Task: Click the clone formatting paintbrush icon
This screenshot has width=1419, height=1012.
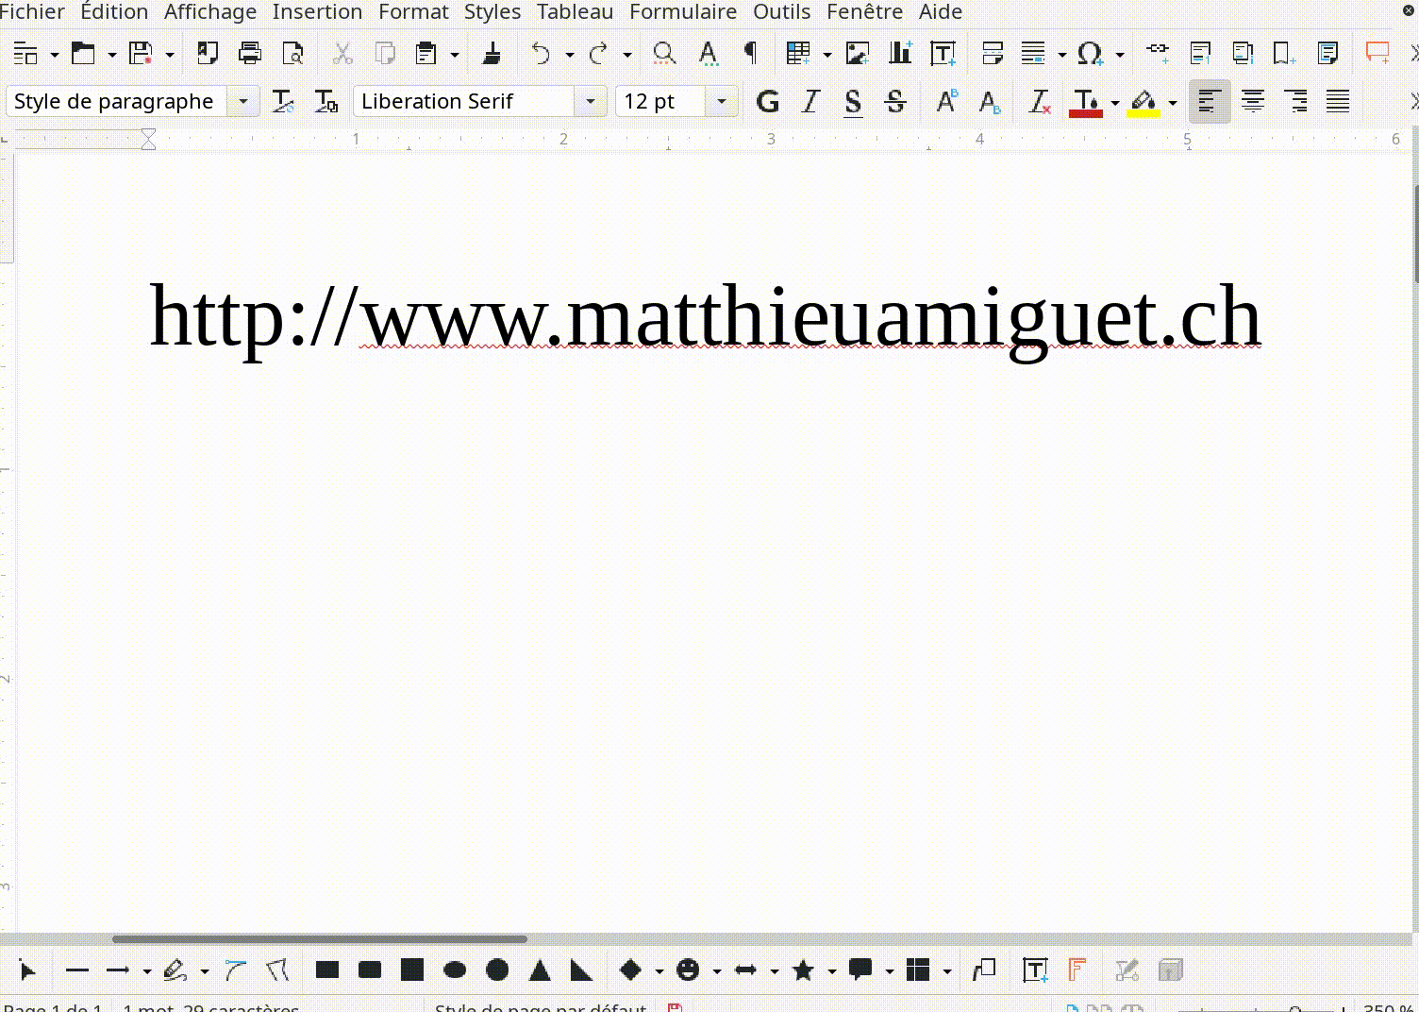Action: (492, 53)
